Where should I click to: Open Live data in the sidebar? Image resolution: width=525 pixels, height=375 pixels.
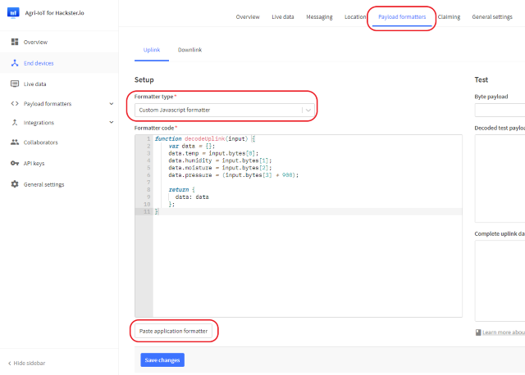coord(34,84)
